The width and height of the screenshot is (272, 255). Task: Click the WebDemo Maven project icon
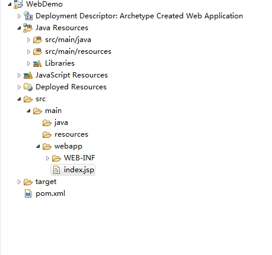pyautogui.click(x=18, y=4)
